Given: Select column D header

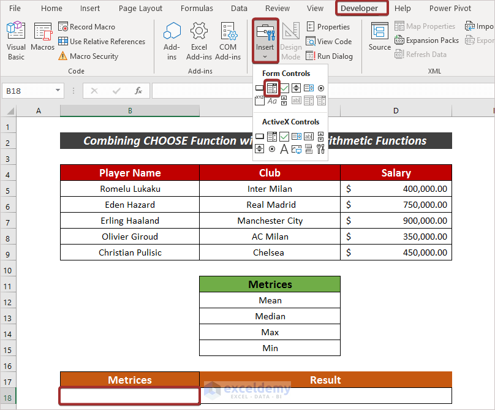Looking at the screenshot, I should tap(396, 111).
